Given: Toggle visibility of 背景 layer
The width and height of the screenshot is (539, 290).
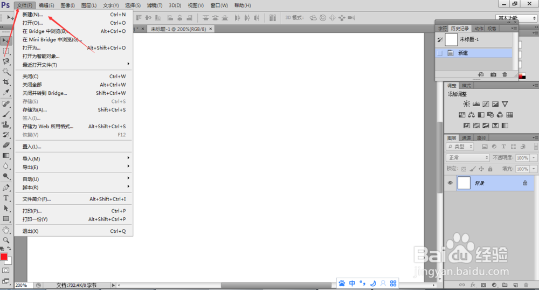Looking at the screenshot, I should pos(450,183).
